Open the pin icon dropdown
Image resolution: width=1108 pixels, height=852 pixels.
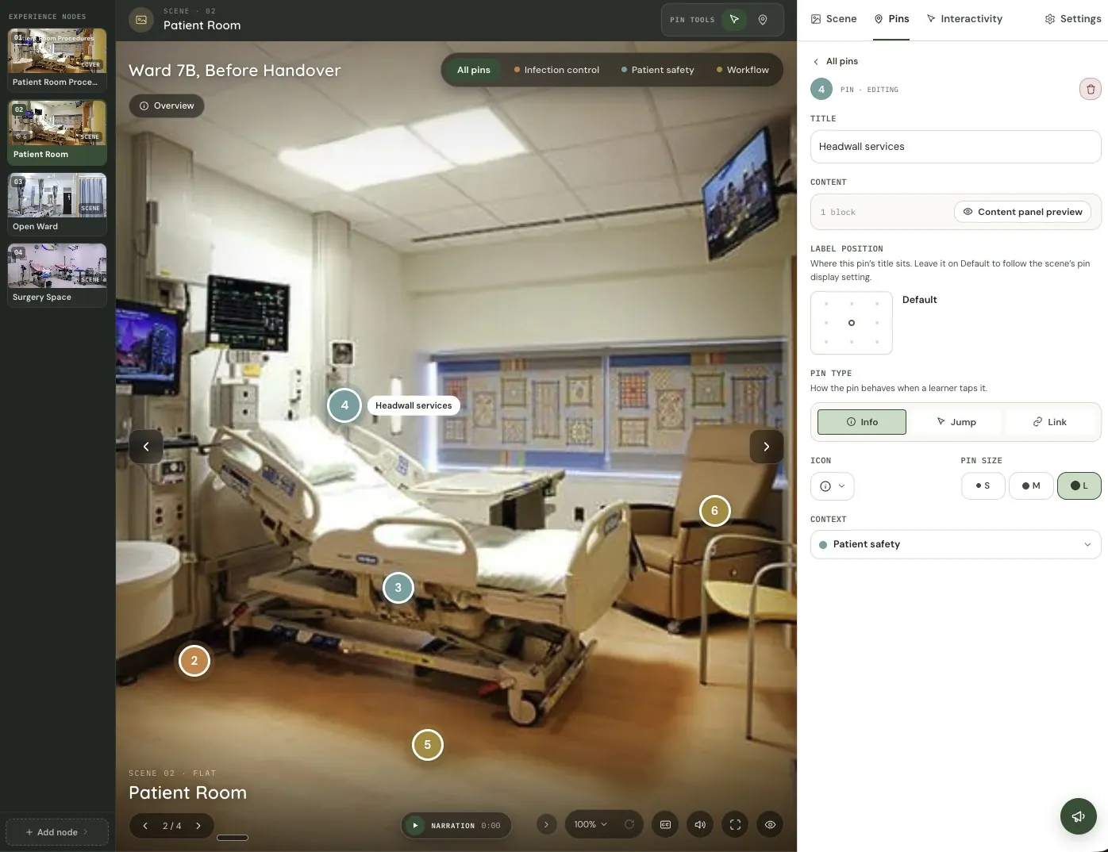[832, 486]
